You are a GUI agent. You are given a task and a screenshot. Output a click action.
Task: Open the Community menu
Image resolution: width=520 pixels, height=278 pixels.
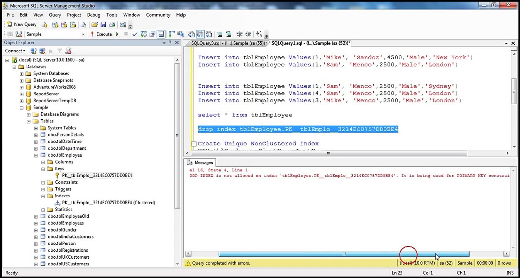pos(158,15)
